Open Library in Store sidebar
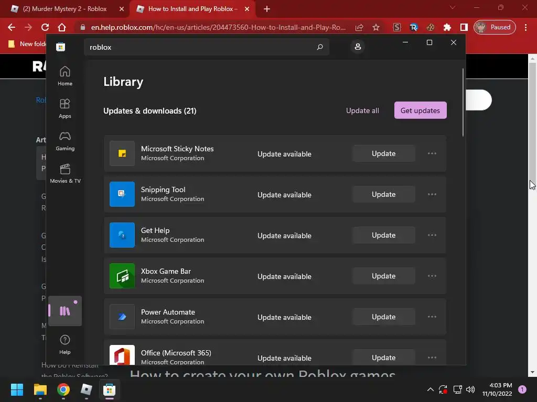Image resolution: width=537 pixels, height=402 pixels. pos(65,311)
